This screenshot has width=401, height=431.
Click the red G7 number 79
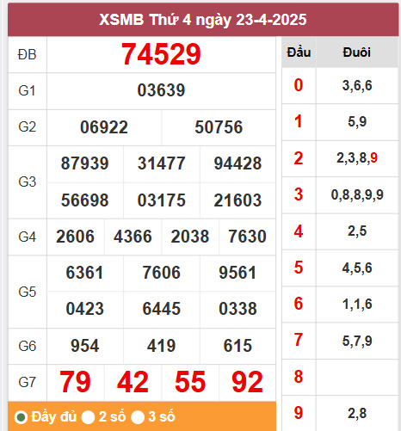pos(75,382)
